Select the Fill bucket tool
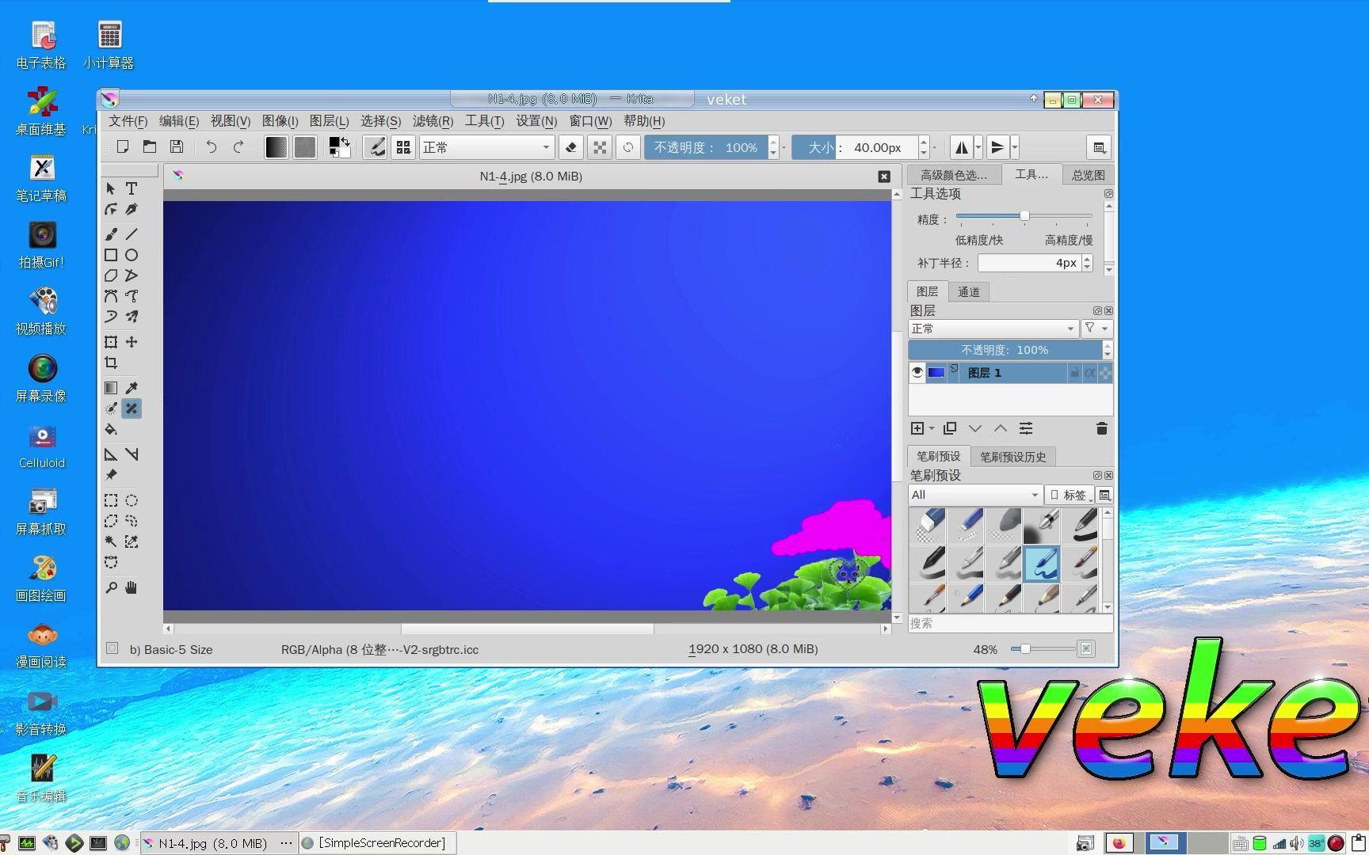1369x855 pixels. [x=111, y=429]
